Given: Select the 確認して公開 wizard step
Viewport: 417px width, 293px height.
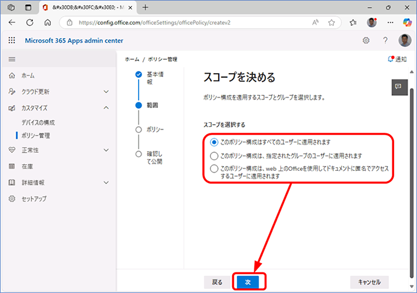Looking at the screenshot, I should (x=149, y=157).
